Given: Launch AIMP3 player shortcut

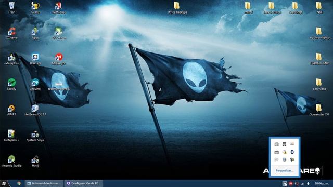Looking at the screenshot, I should click(x=11, y=110).
